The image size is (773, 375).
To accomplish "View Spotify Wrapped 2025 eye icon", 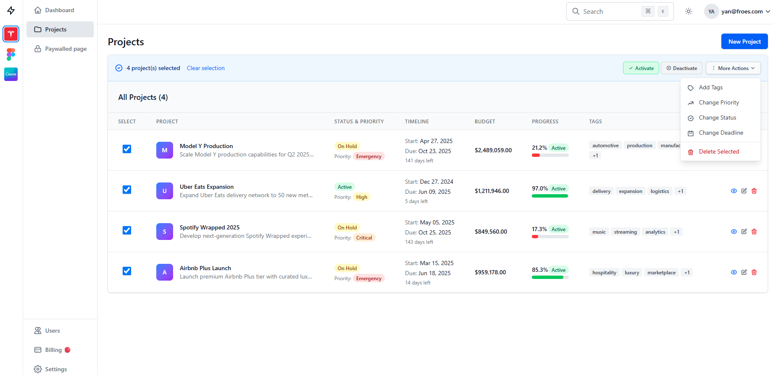I will click(734, 232).
